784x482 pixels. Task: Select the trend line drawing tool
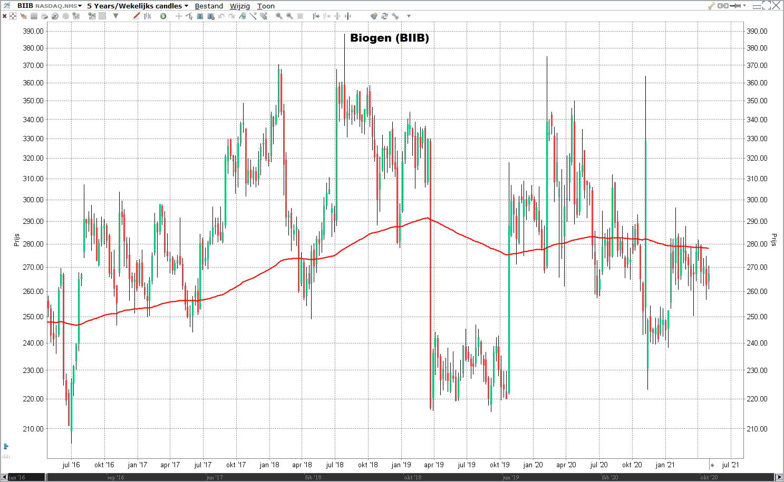coord(253,16)
